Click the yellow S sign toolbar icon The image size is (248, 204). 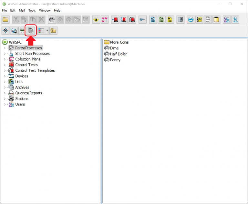click(96, 20)
